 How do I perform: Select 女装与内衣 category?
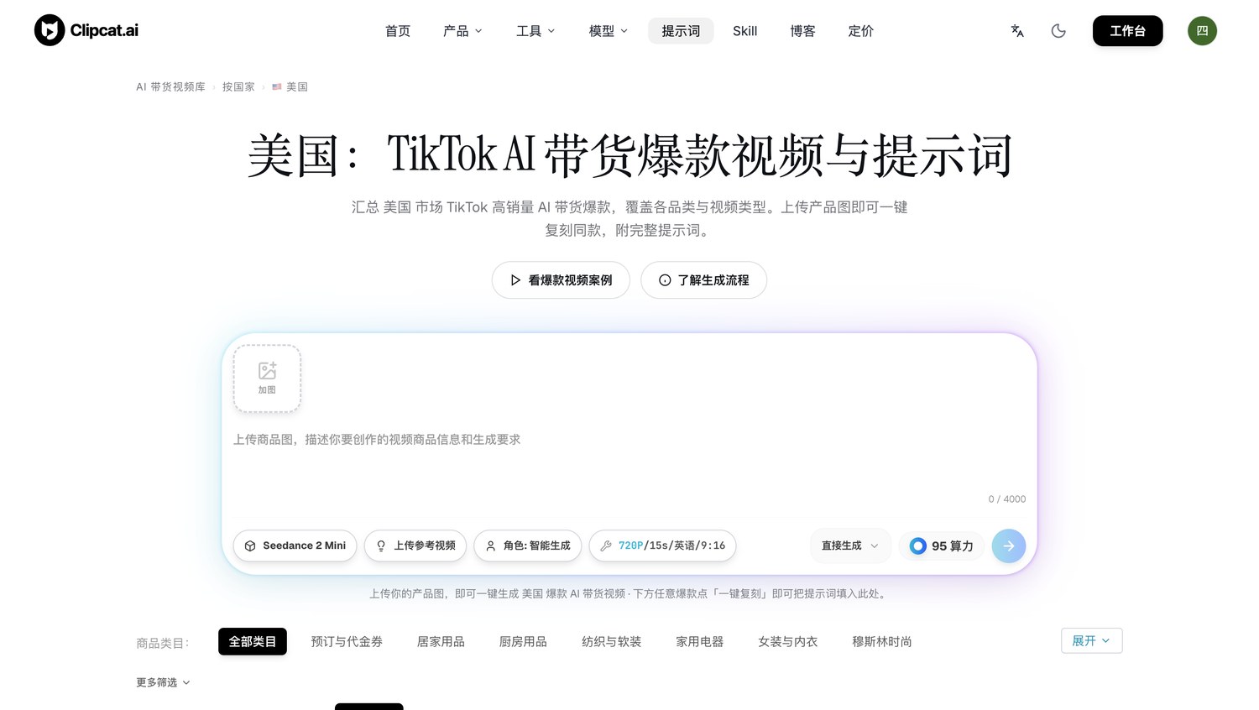click(788, 641)
